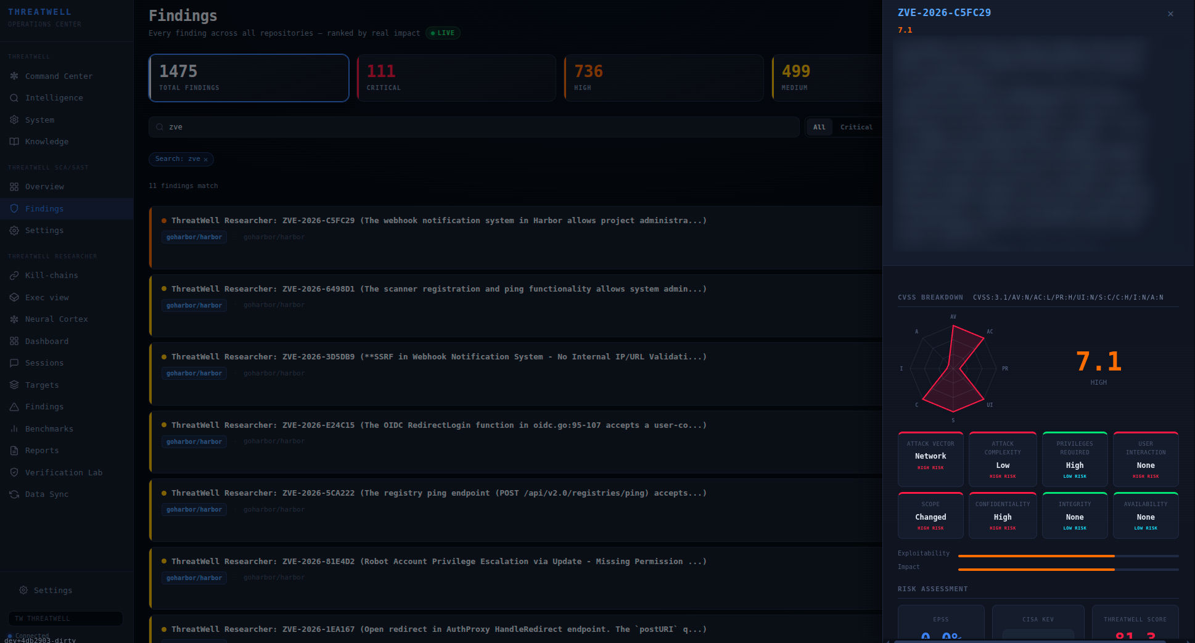Click the Exec view cube icon

coord(14,297)
